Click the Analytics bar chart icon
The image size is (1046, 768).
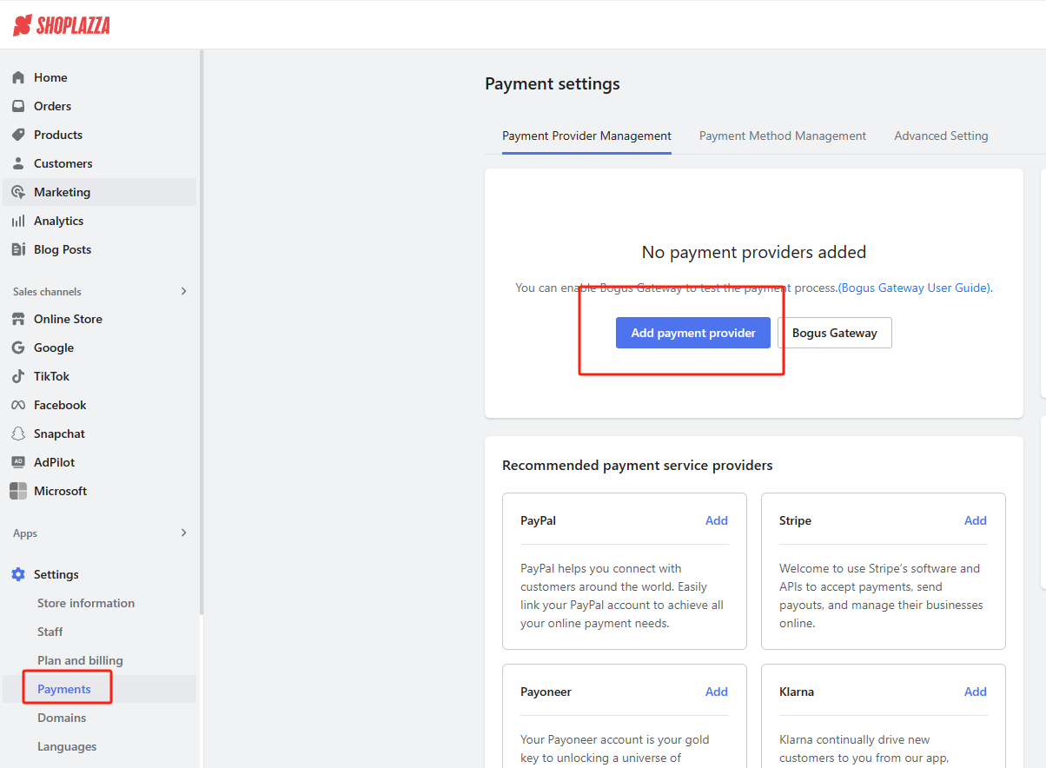coord(18,221)
